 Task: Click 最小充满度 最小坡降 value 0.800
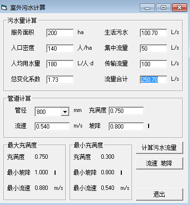coord(108,172)
